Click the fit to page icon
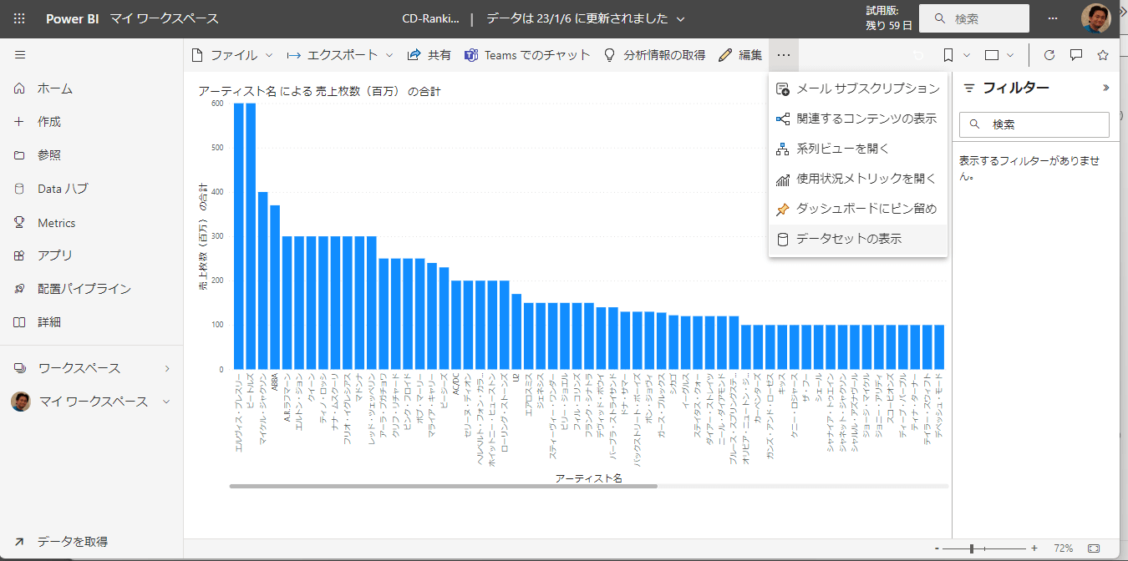 point(1094,548)
